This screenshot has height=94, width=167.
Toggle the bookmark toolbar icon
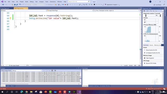pos(94,5)
